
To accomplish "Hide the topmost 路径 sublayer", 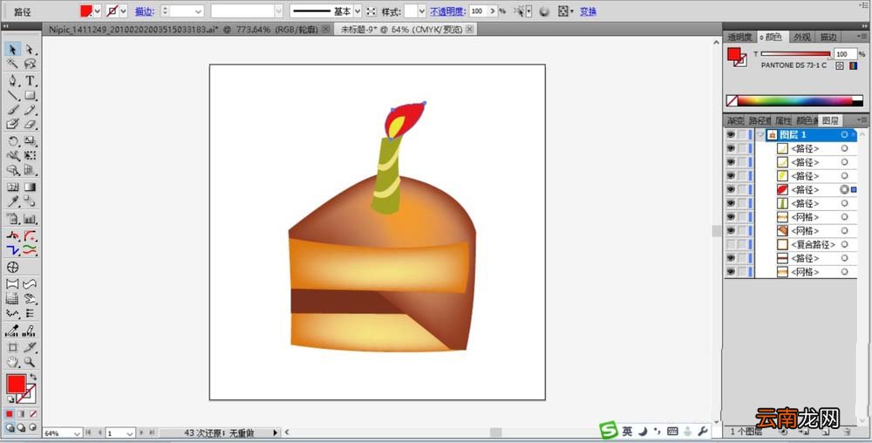I will click(731, 148).
